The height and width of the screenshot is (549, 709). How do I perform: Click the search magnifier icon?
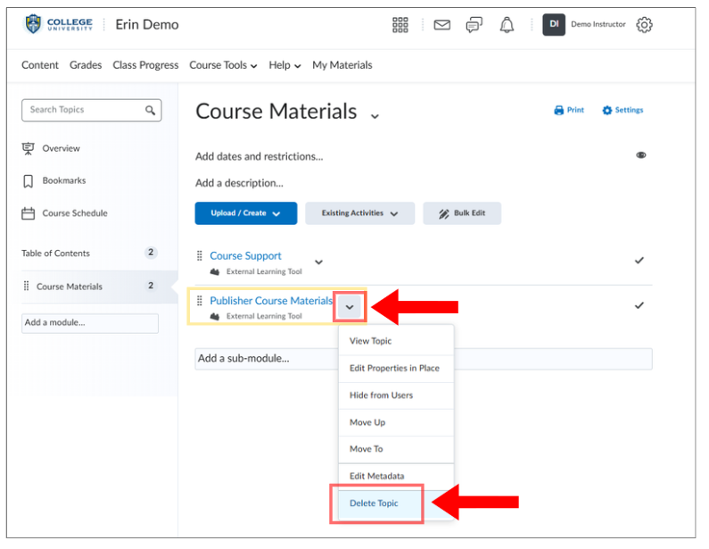[150, 110]
